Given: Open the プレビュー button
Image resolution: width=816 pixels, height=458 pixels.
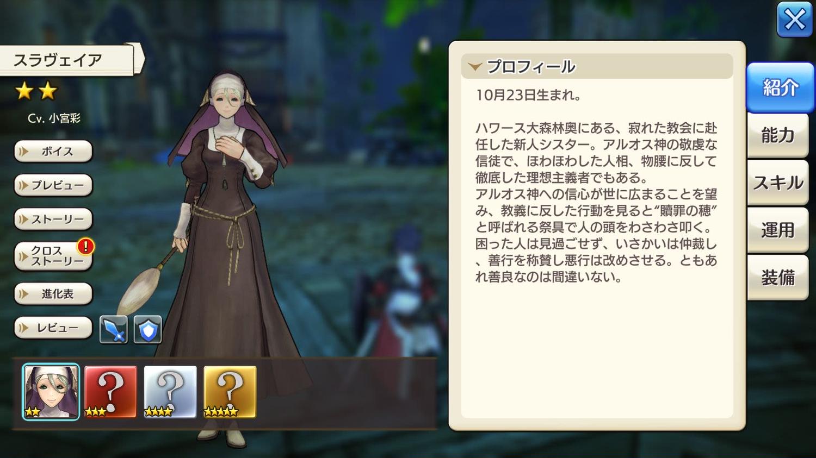Looking at the screenshot, I should pos(53,185).
